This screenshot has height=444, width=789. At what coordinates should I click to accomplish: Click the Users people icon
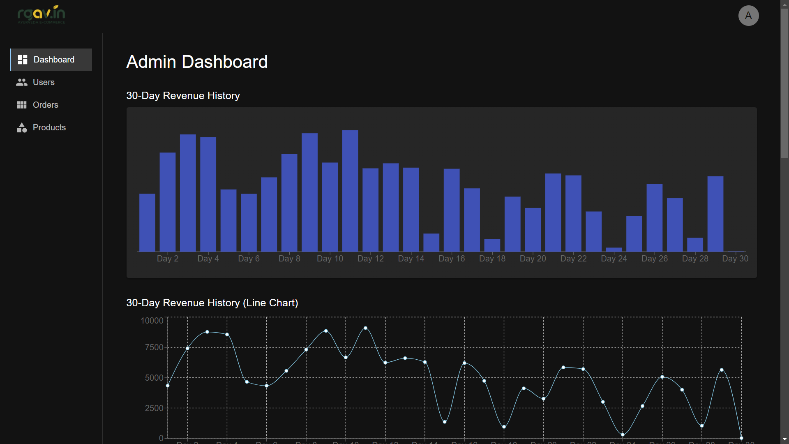[x=22, y=82]
